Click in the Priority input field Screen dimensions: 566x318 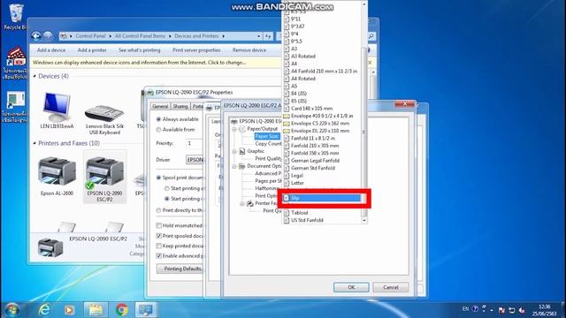195,143
